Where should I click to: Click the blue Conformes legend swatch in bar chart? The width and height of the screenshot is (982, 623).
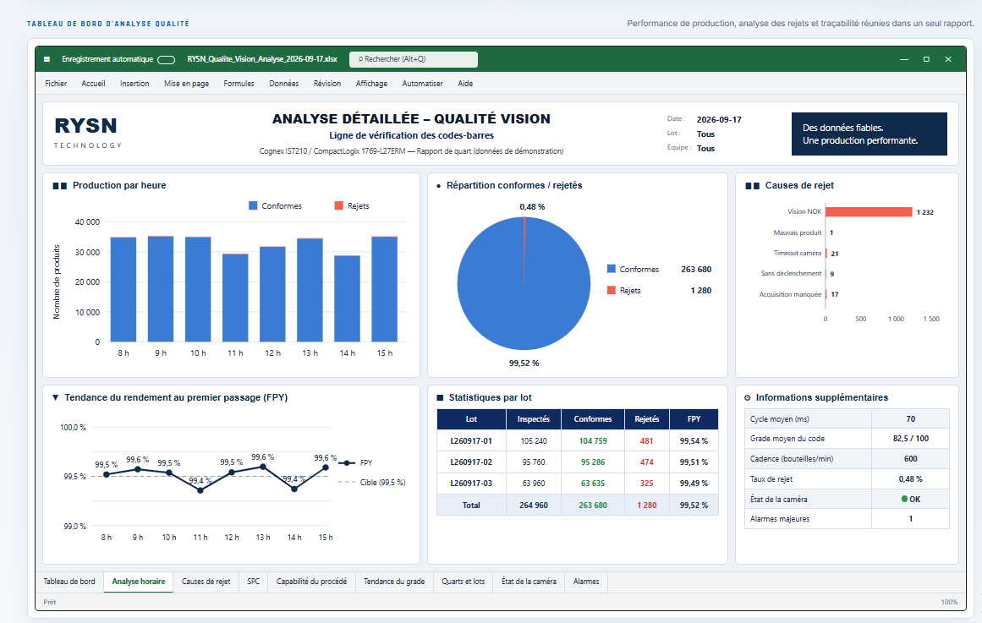(253, 205)
